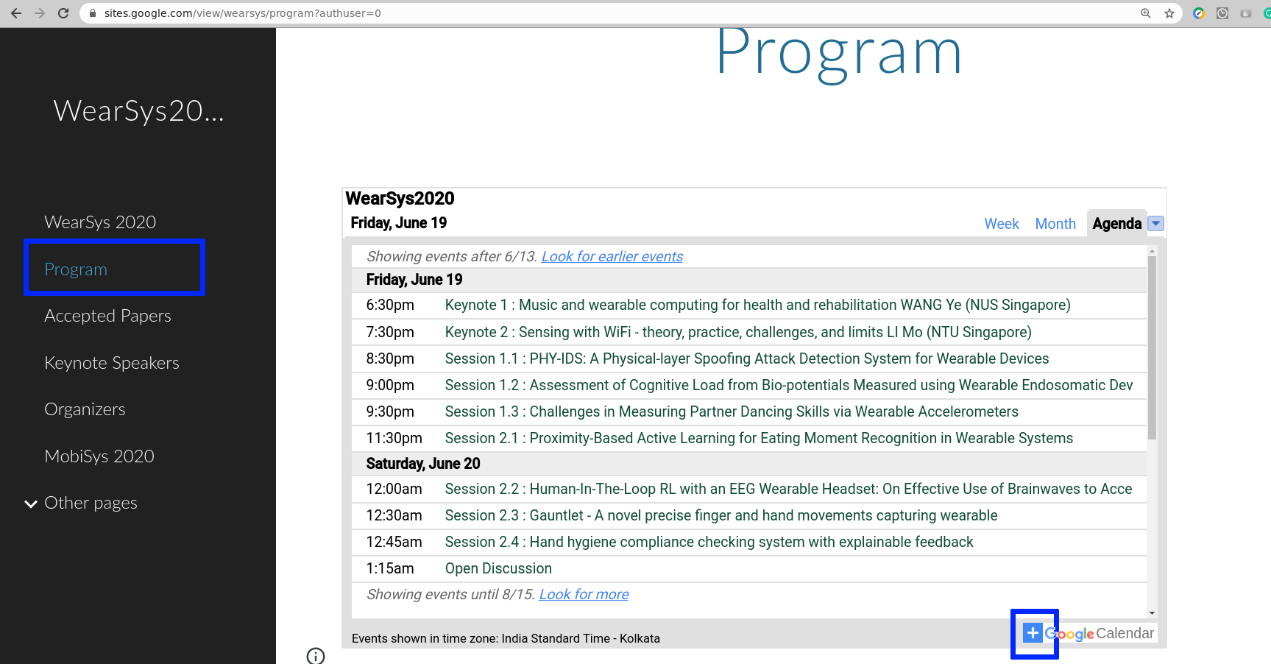This screenshot has height=664, width=1271.
Task: Expand the Other pages chevron
Action: pyautogui.click(x=31, y=504)
